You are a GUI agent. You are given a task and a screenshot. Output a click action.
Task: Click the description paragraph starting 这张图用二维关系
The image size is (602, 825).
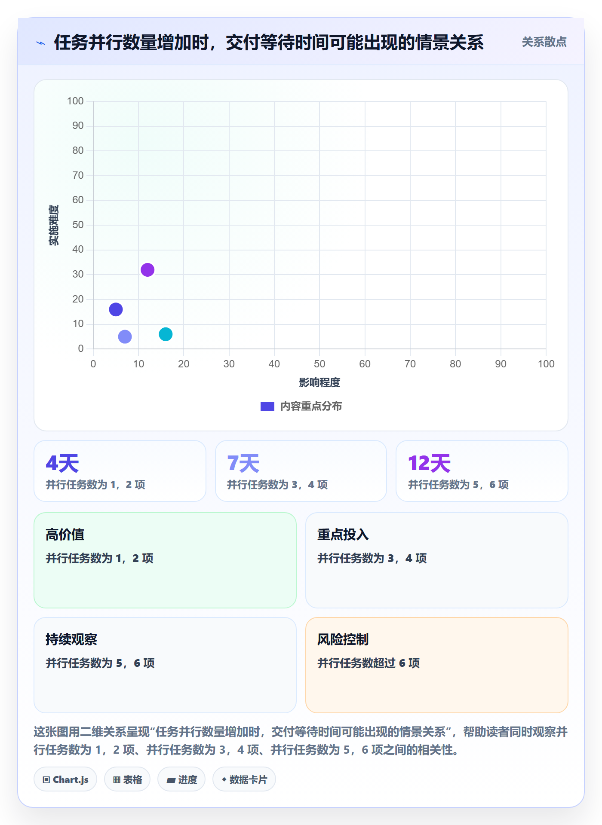click(x=301, y=741)
